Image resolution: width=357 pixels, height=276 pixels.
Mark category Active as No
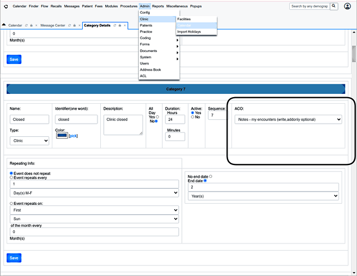point(193,117)
